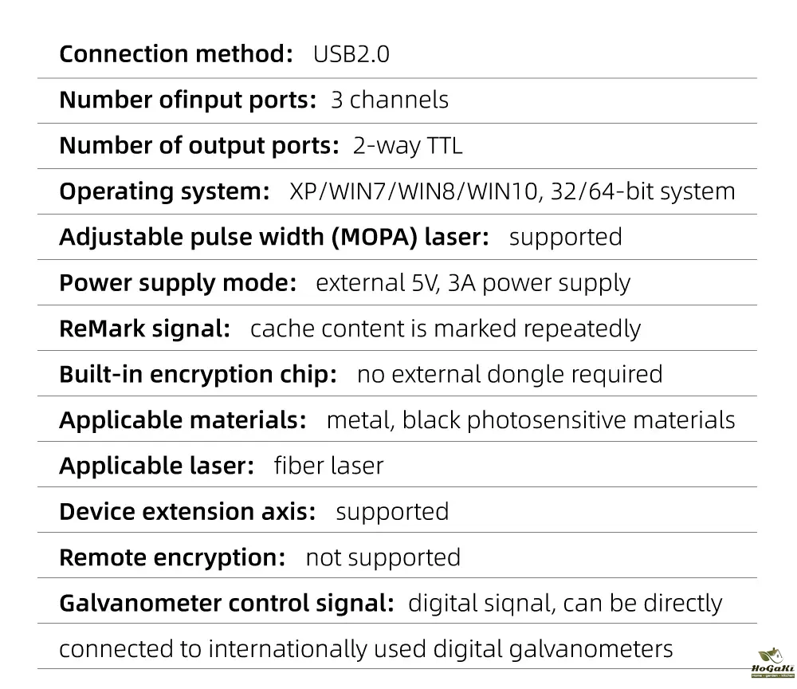Screen dimensions: 797x689
Task: Click the "Applicable materials:" label
Action: click(x=183, y=419)
